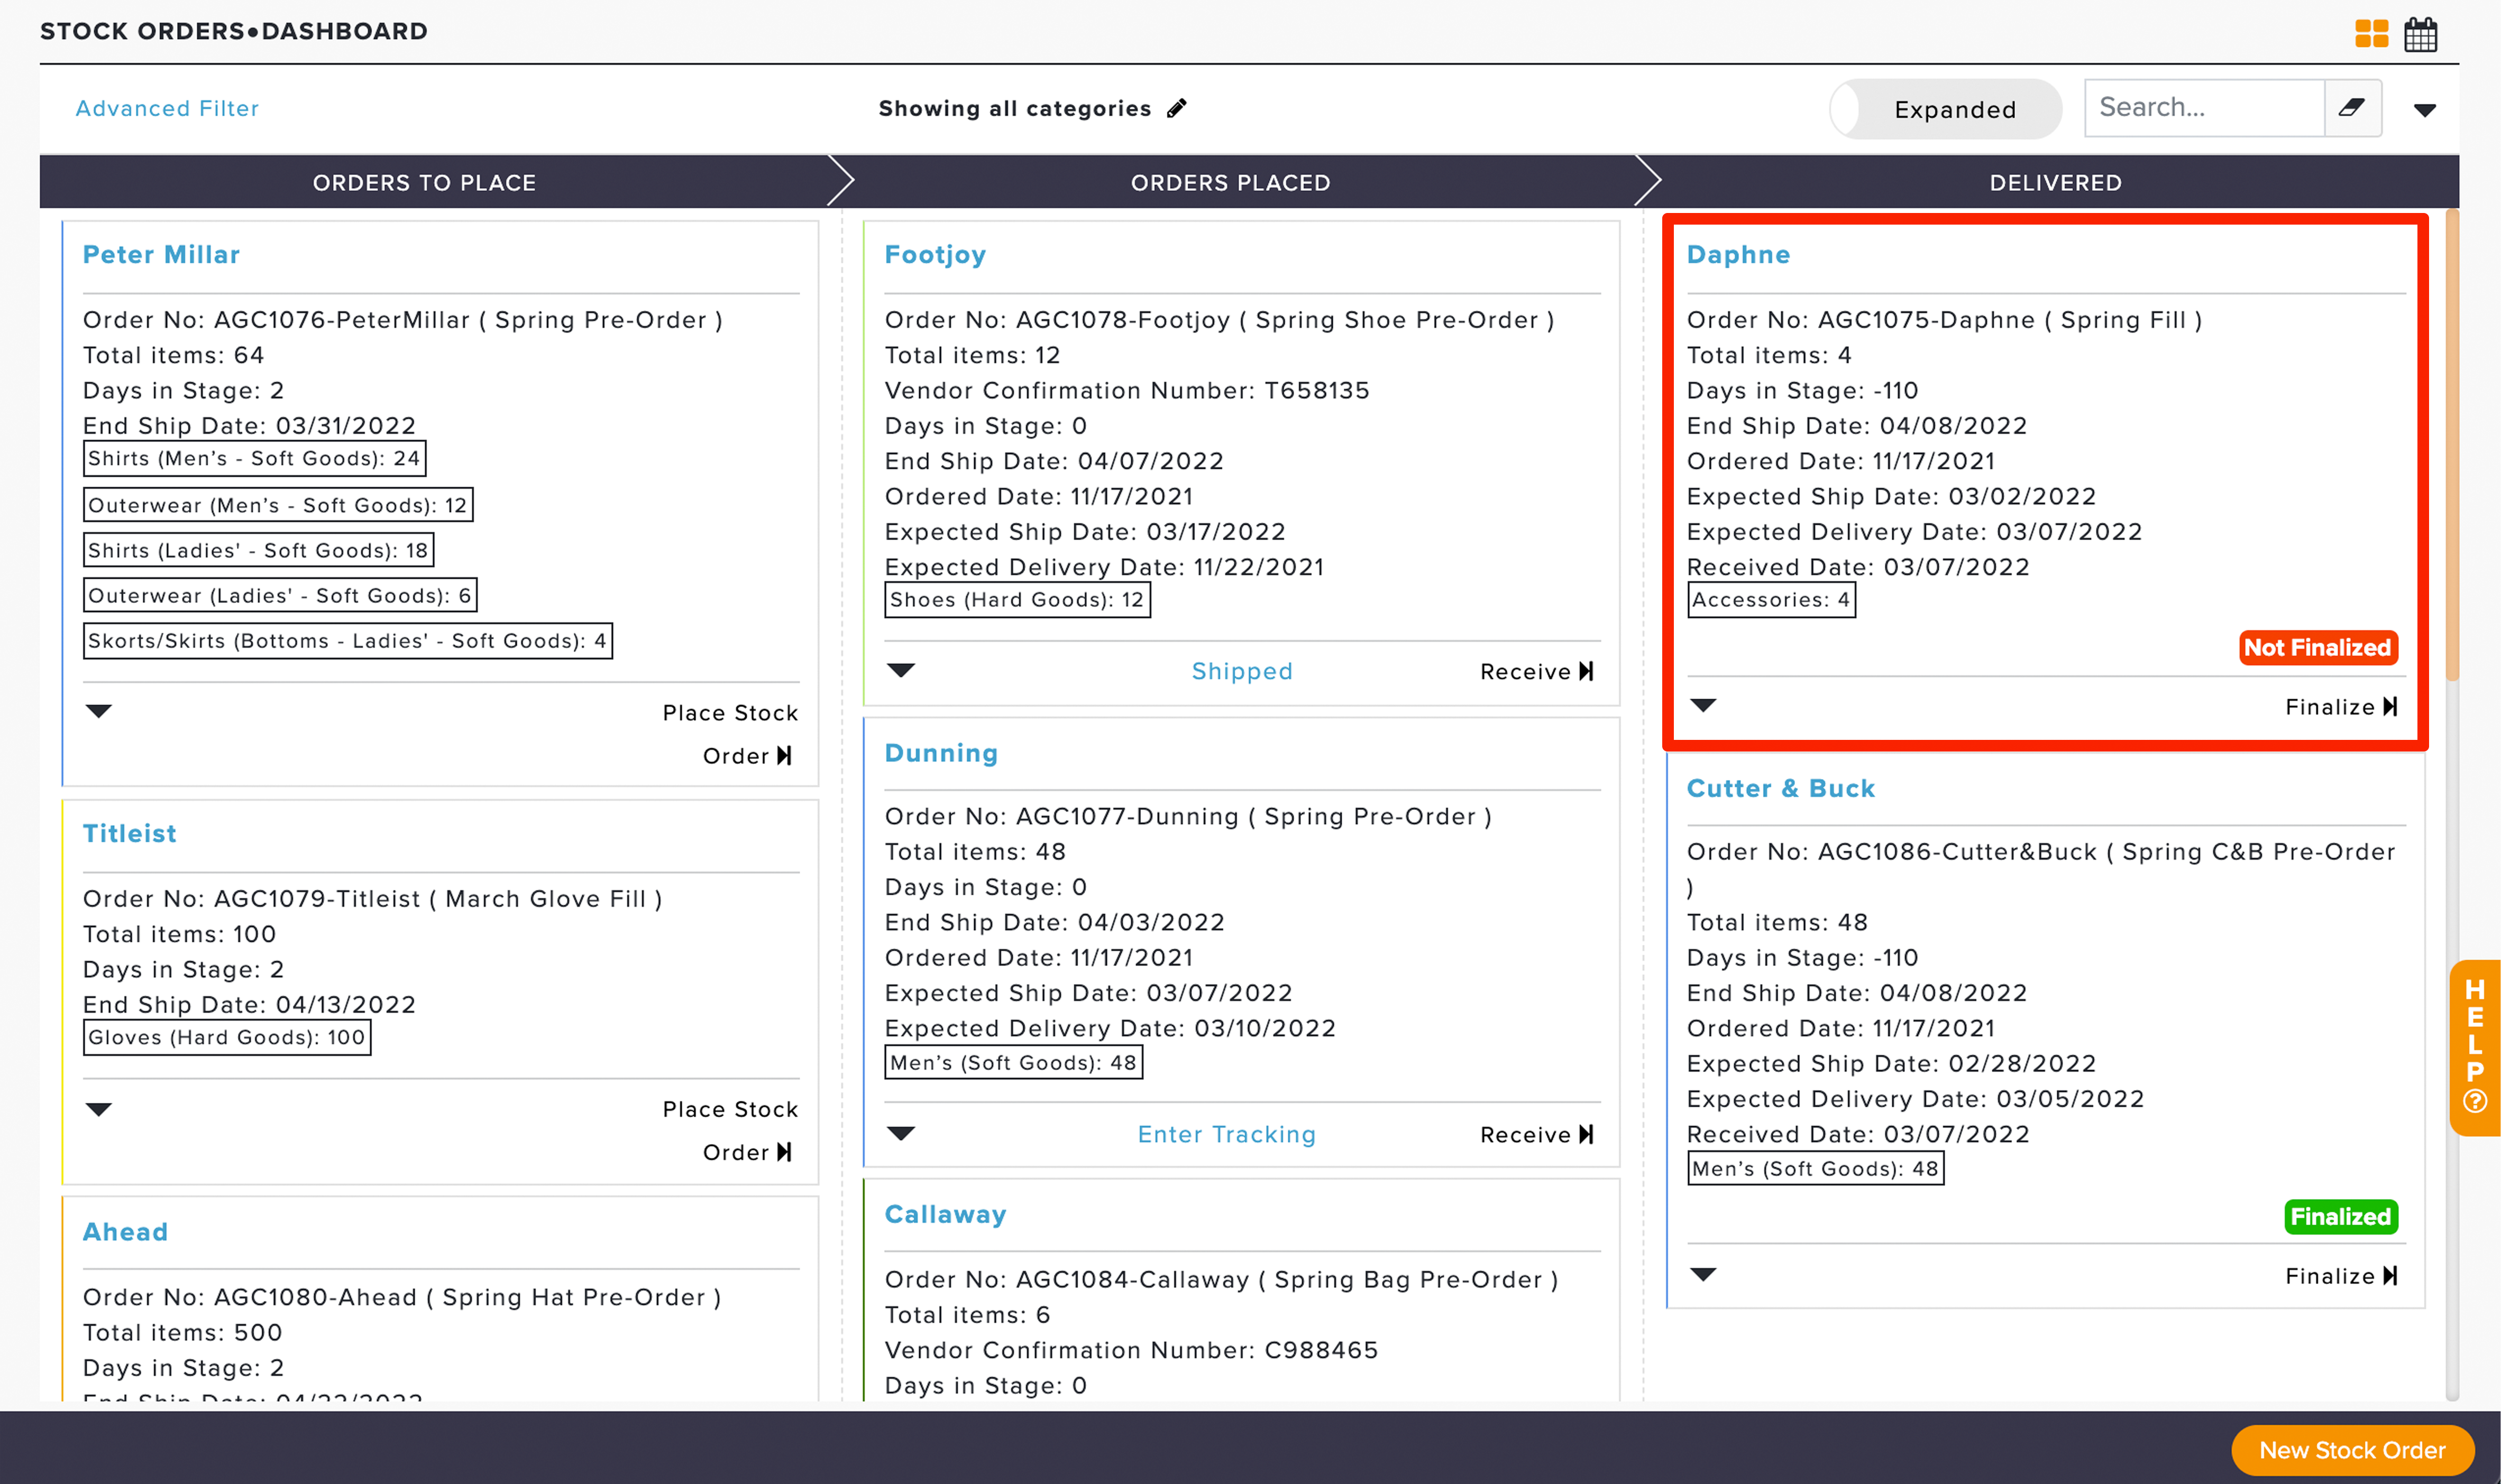Click the Gloves (Hard Goods): 100 tag

coord(227,1037)
